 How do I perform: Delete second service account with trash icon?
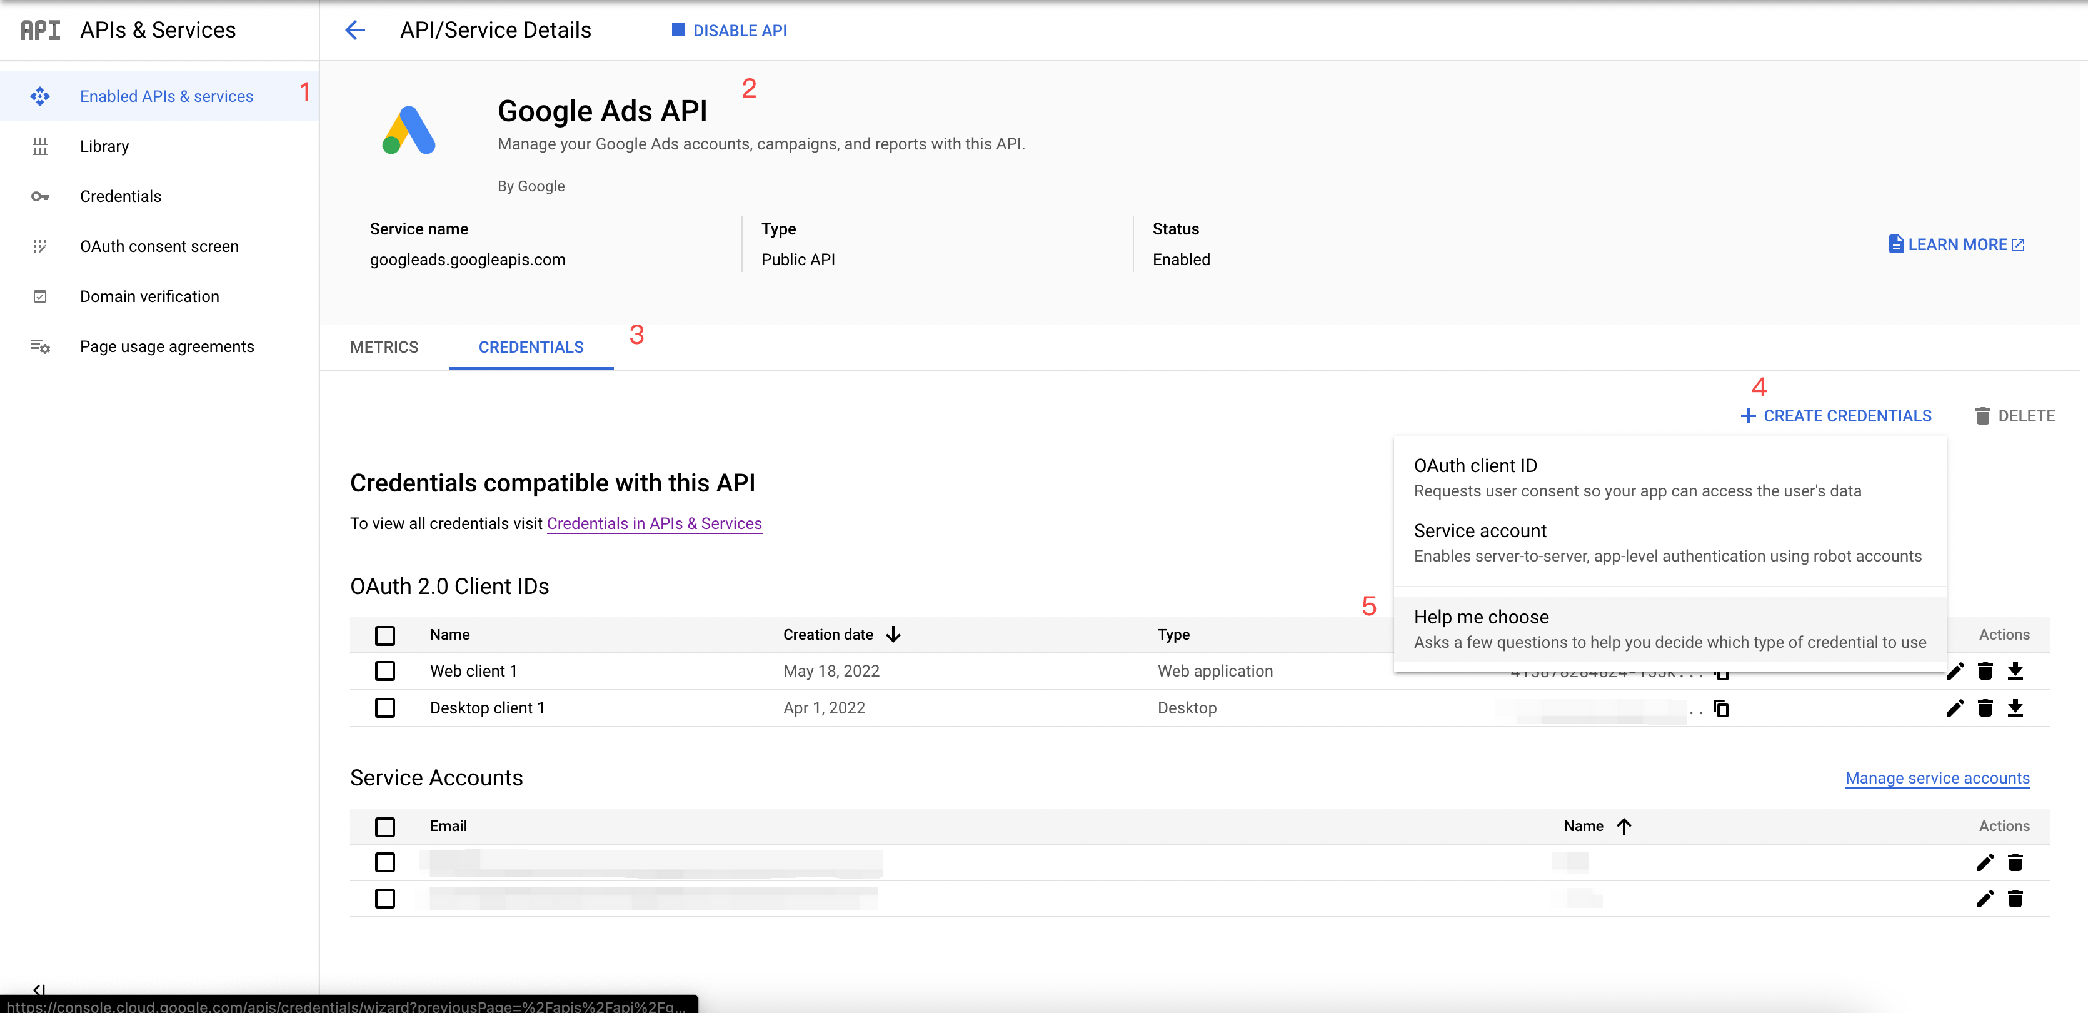(2015, 899)
